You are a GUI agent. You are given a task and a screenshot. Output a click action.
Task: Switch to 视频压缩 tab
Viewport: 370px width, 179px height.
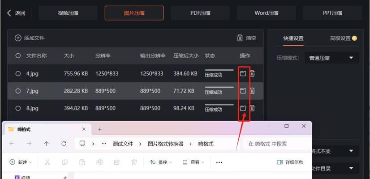coord(68,13)
